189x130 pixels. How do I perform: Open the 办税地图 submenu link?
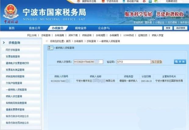pyautogui.click(x=101, y=35)
